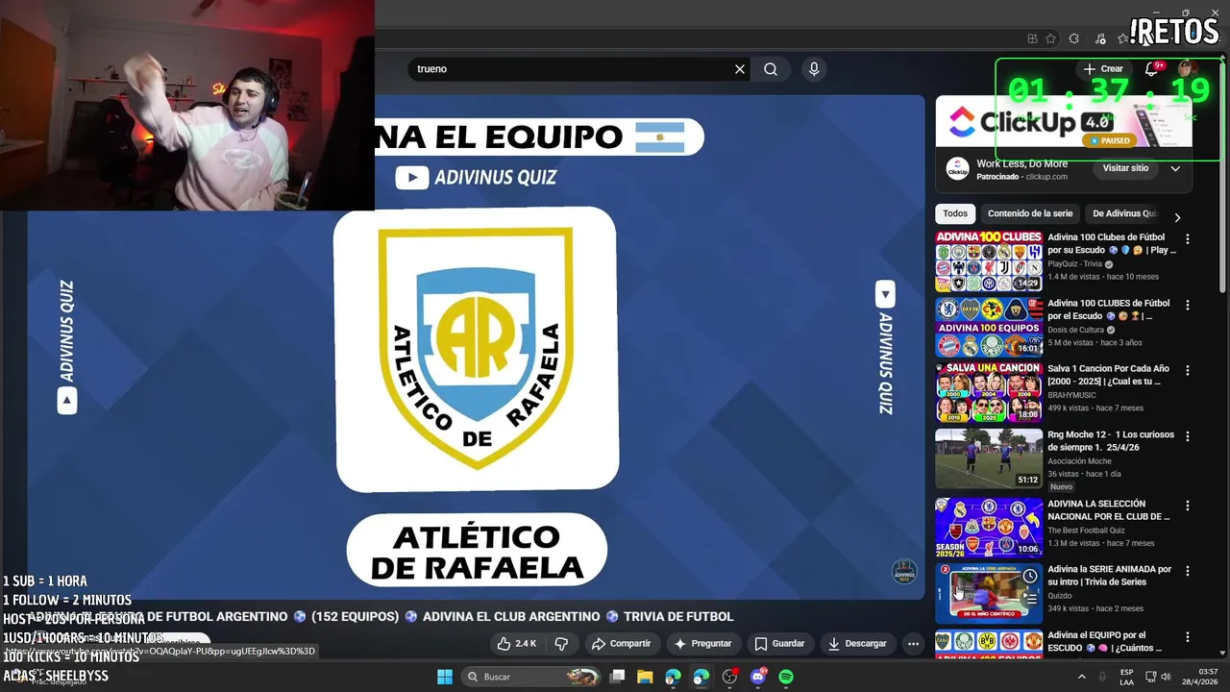This screenshot has height=692, width=1230.
Task: Open menu for 'Rng Moche 12' video
Action: [x=1188, y=436]
